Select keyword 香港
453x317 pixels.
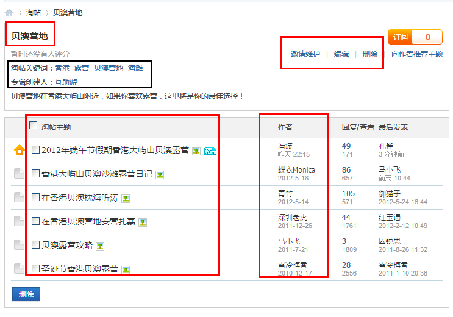(62, 68)
